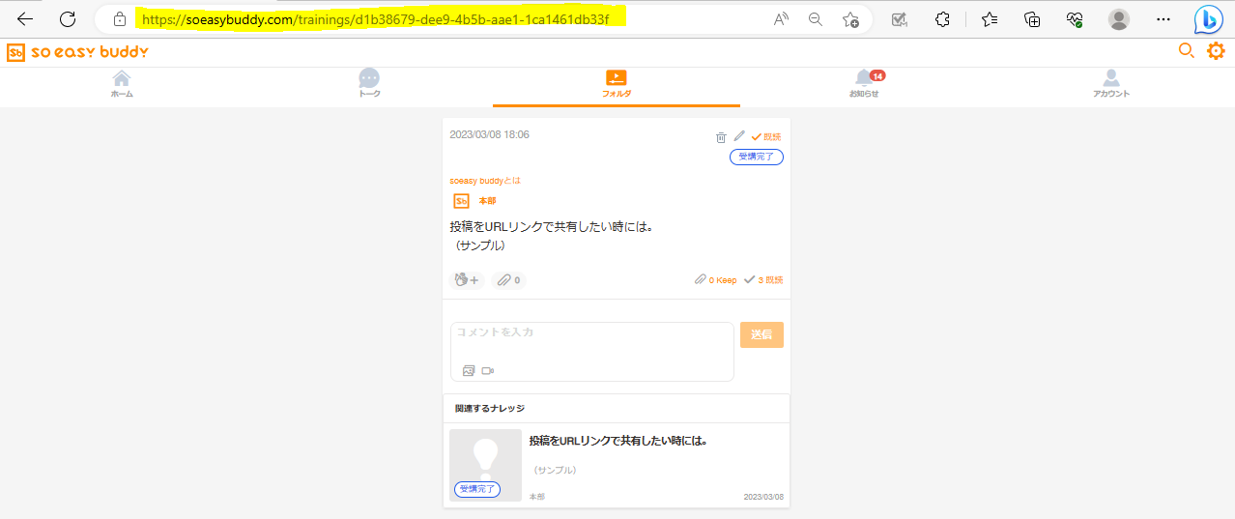
Task: Click the so easy buddy logo
Action: pyautogui.click(x=77, y=52)
